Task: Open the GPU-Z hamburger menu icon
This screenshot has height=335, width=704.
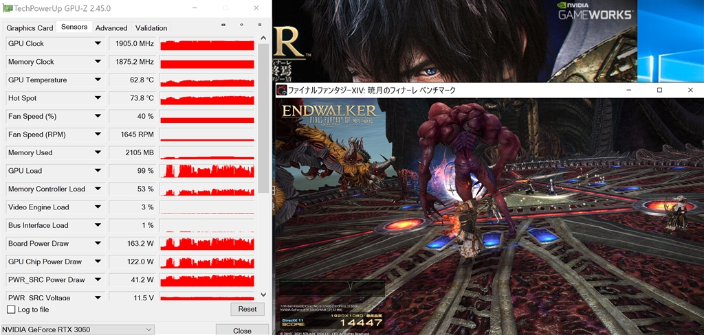Action: 259,25
